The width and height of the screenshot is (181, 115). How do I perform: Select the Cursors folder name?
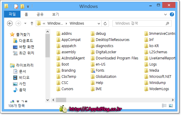click(67, 89)
